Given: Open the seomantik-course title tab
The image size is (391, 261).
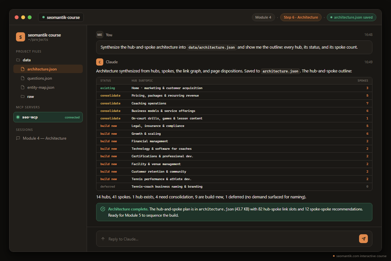Looking at the screenshot, I should 61,17.
